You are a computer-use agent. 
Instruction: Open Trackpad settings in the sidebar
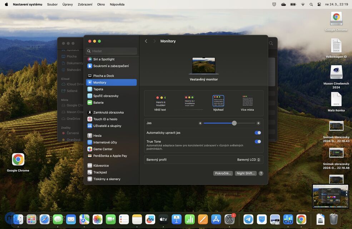point(100,172)
